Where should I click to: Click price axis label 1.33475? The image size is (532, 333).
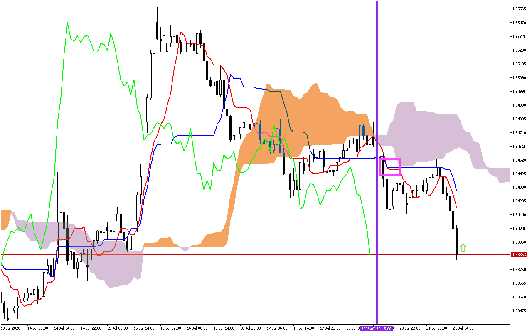pyautogui.click(x=520, y=311)
